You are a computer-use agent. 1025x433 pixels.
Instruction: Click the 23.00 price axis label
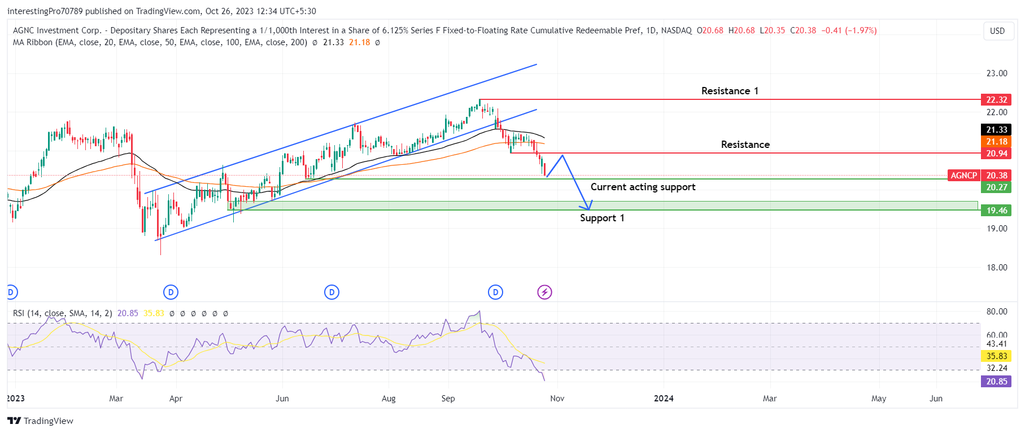tap(997, 73)
